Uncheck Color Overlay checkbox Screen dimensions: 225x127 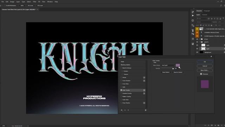(121, 90)
